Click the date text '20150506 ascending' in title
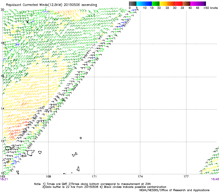219x192 pixels. click(80, 5)
